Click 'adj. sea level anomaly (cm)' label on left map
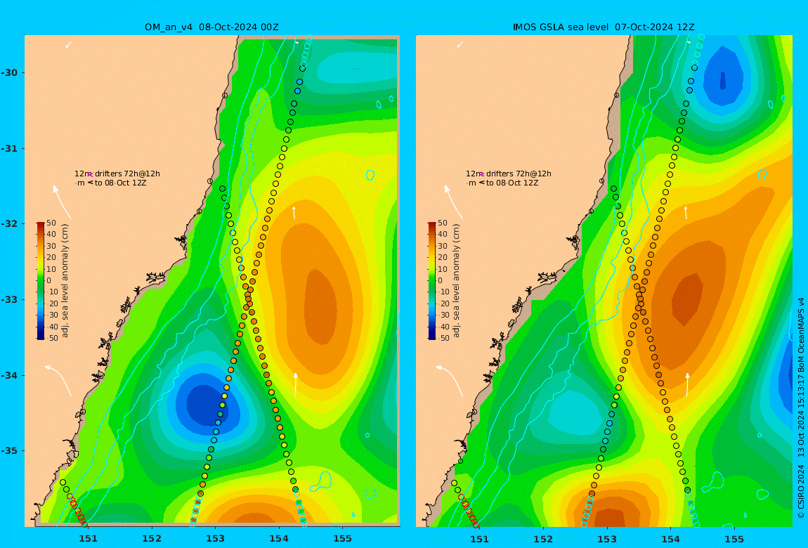Screen dimensions: 808x548 pos(65,281)
